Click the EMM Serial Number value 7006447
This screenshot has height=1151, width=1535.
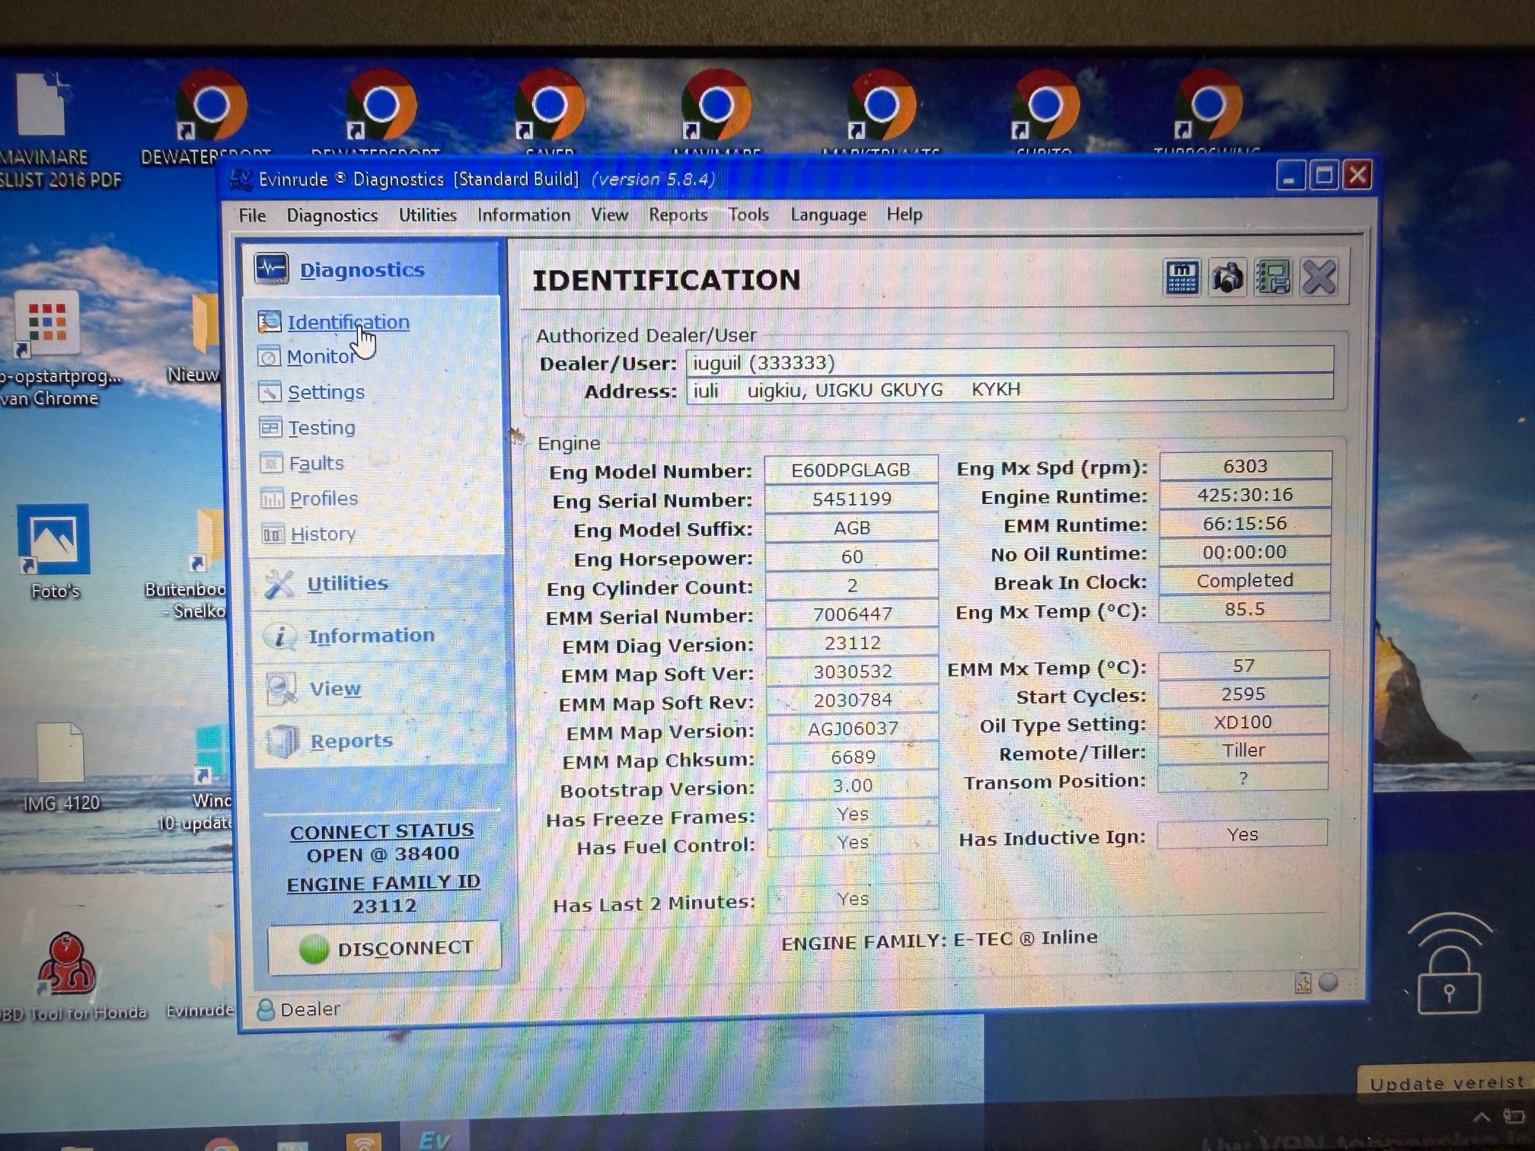pos(852,614)
